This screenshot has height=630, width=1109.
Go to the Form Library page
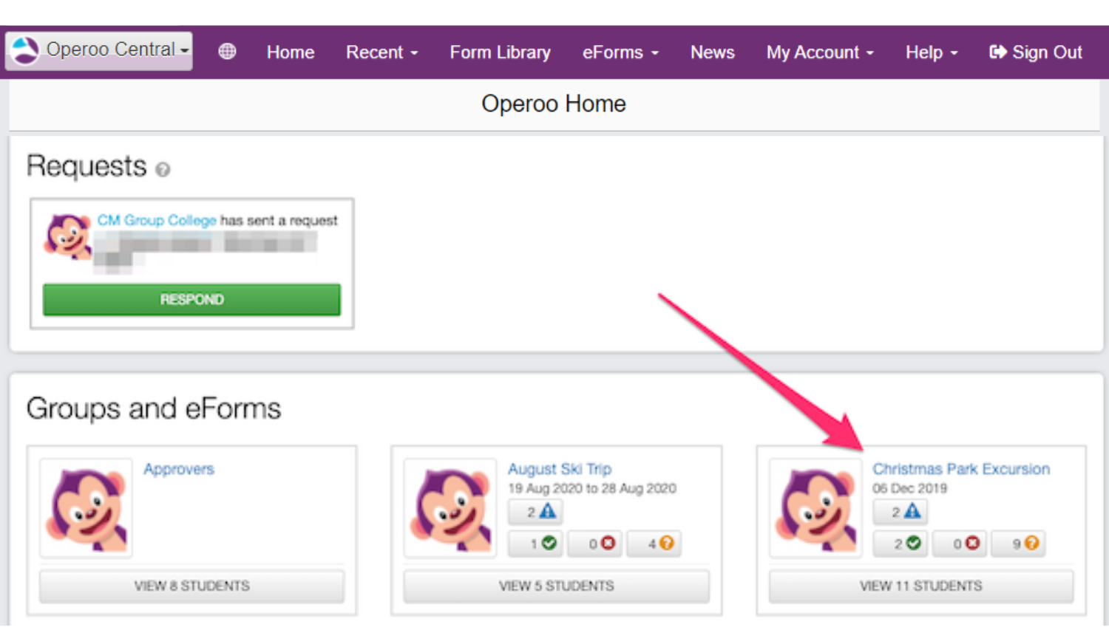point(500,52)
